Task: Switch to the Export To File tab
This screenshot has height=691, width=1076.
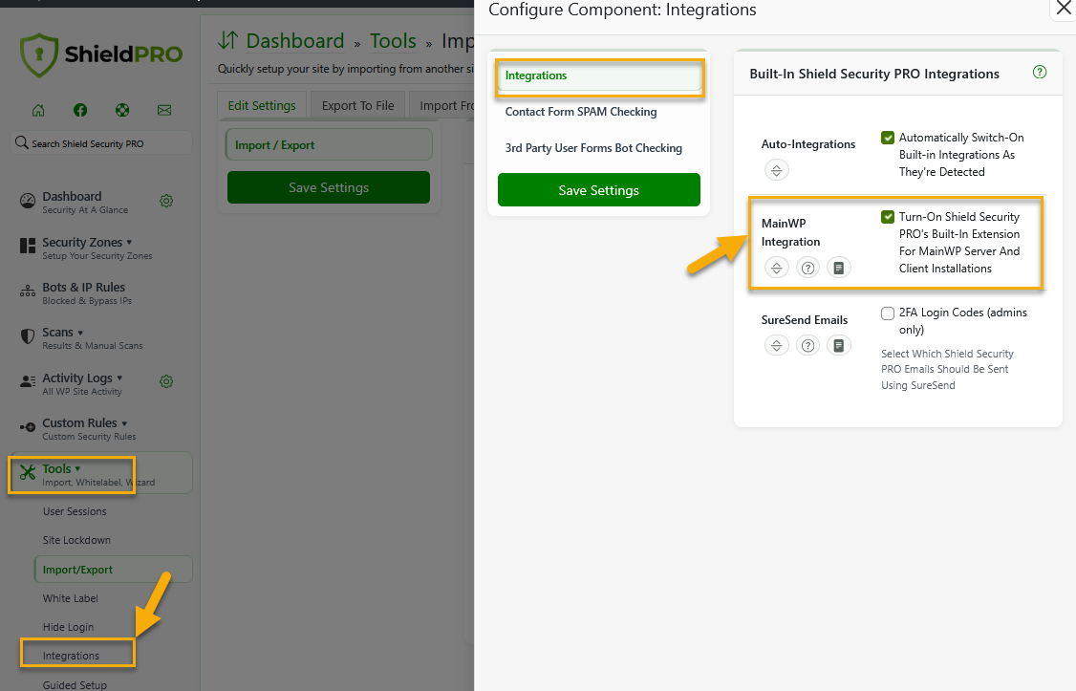Action: [x=357, y=105]
